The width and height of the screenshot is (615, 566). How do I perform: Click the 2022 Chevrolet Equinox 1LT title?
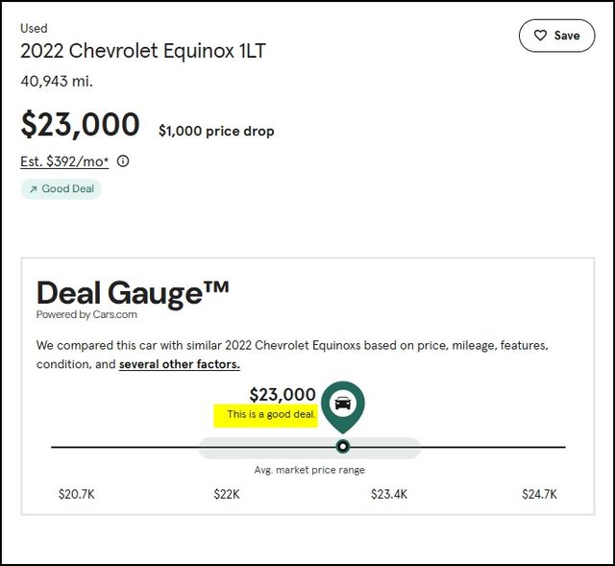143,51
